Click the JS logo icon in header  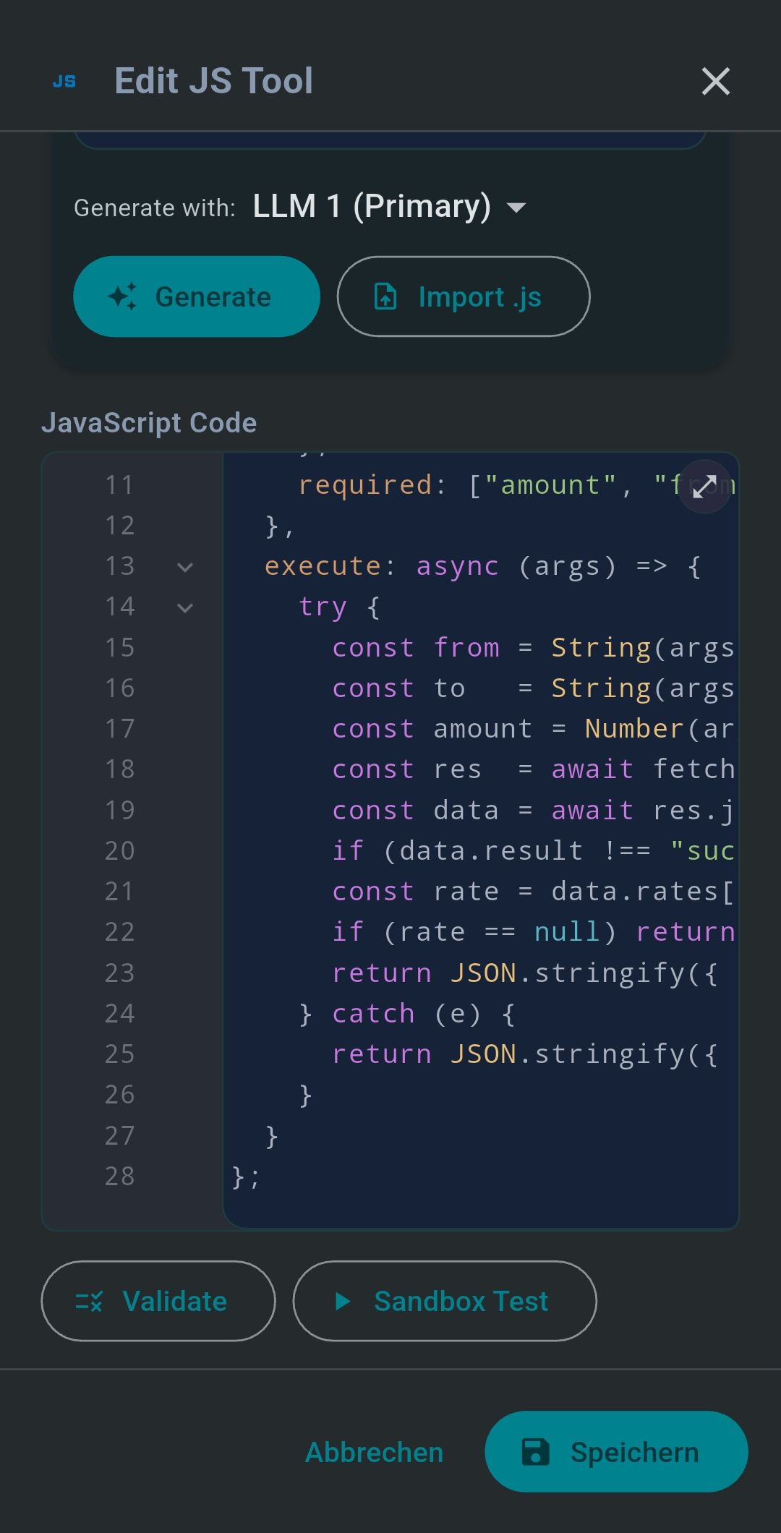64,82
